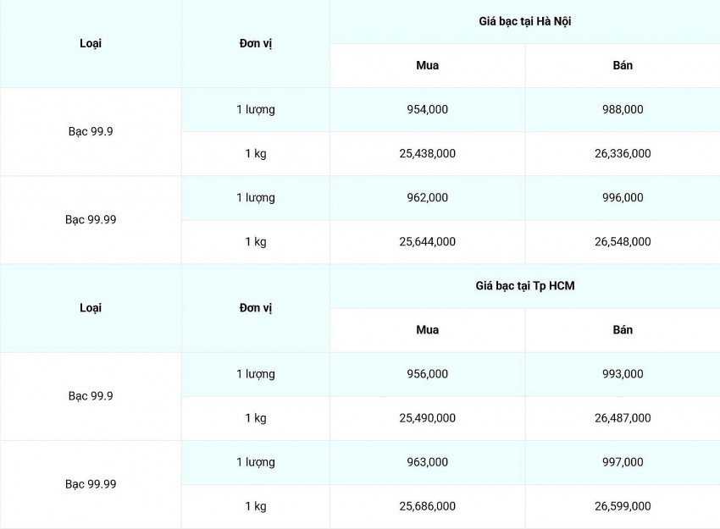Select the 993,000 sell price cell

[x=623, y=374]
